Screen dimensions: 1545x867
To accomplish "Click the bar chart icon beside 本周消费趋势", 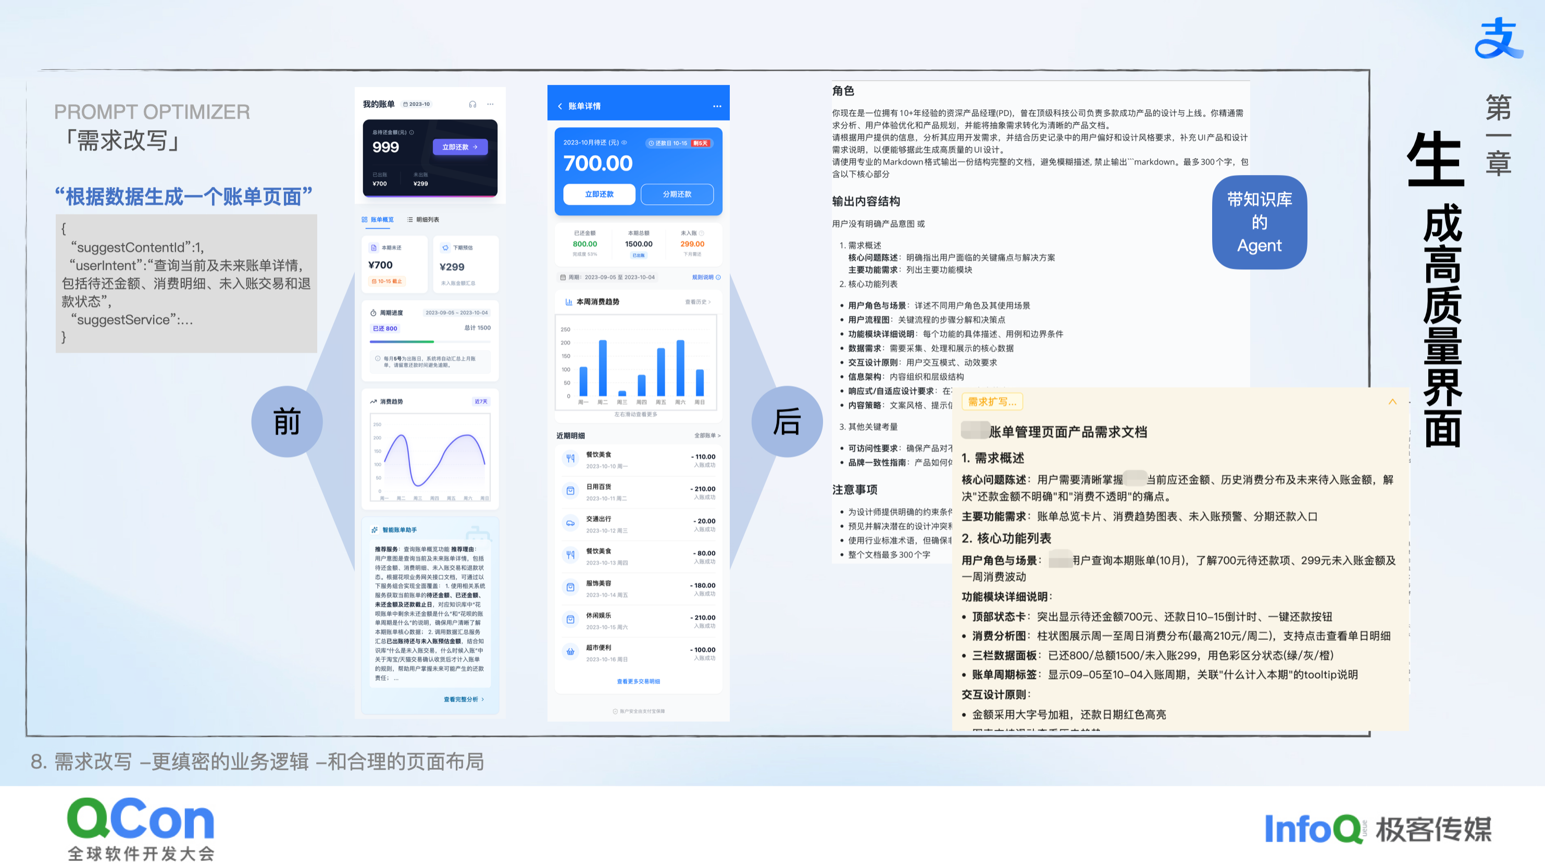I will (569, 302).
